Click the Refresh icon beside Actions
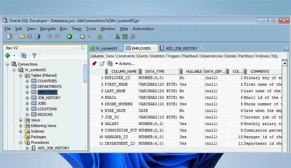 (x=110, y=64)
